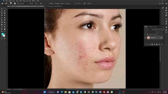Select the Pen tool
The width and height of the screenshot is (168, 94).
[5, 25]
